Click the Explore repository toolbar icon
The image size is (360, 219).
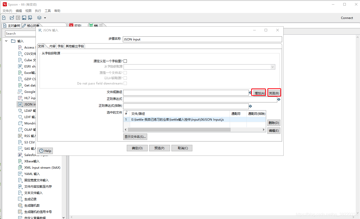18,18
